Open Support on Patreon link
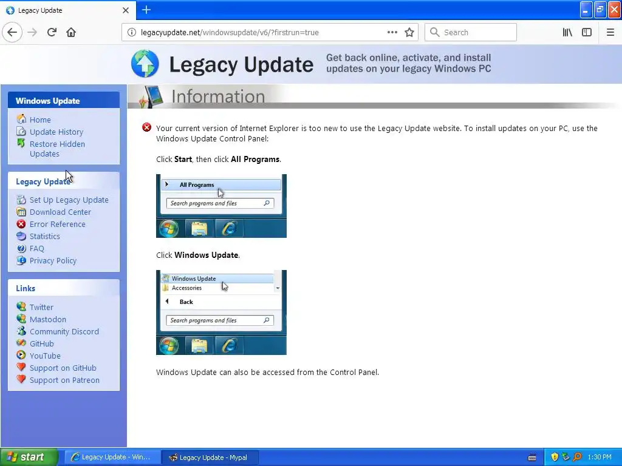The width and height of the screenshot is (622, 466). pyautogui.click(x=64, y=380)
